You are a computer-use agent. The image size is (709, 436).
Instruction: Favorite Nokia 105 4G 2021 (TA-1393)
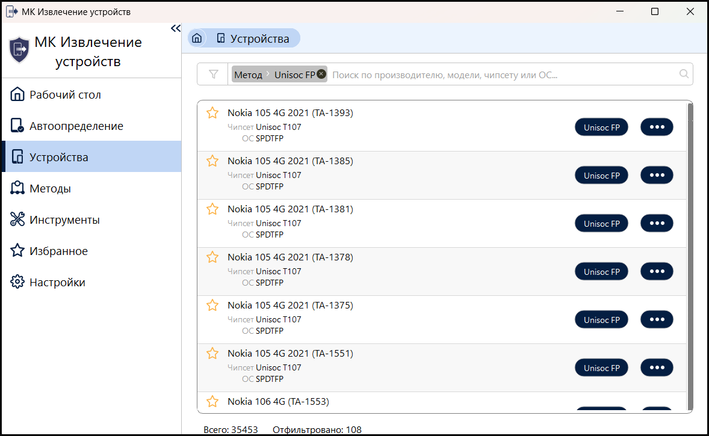[x=212, y=112]
